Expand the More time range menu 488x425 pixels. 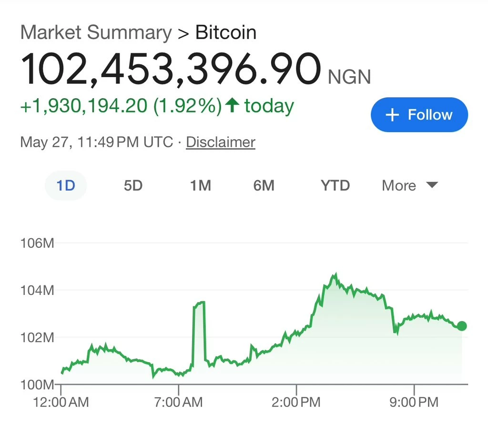[x=409, y=185]
